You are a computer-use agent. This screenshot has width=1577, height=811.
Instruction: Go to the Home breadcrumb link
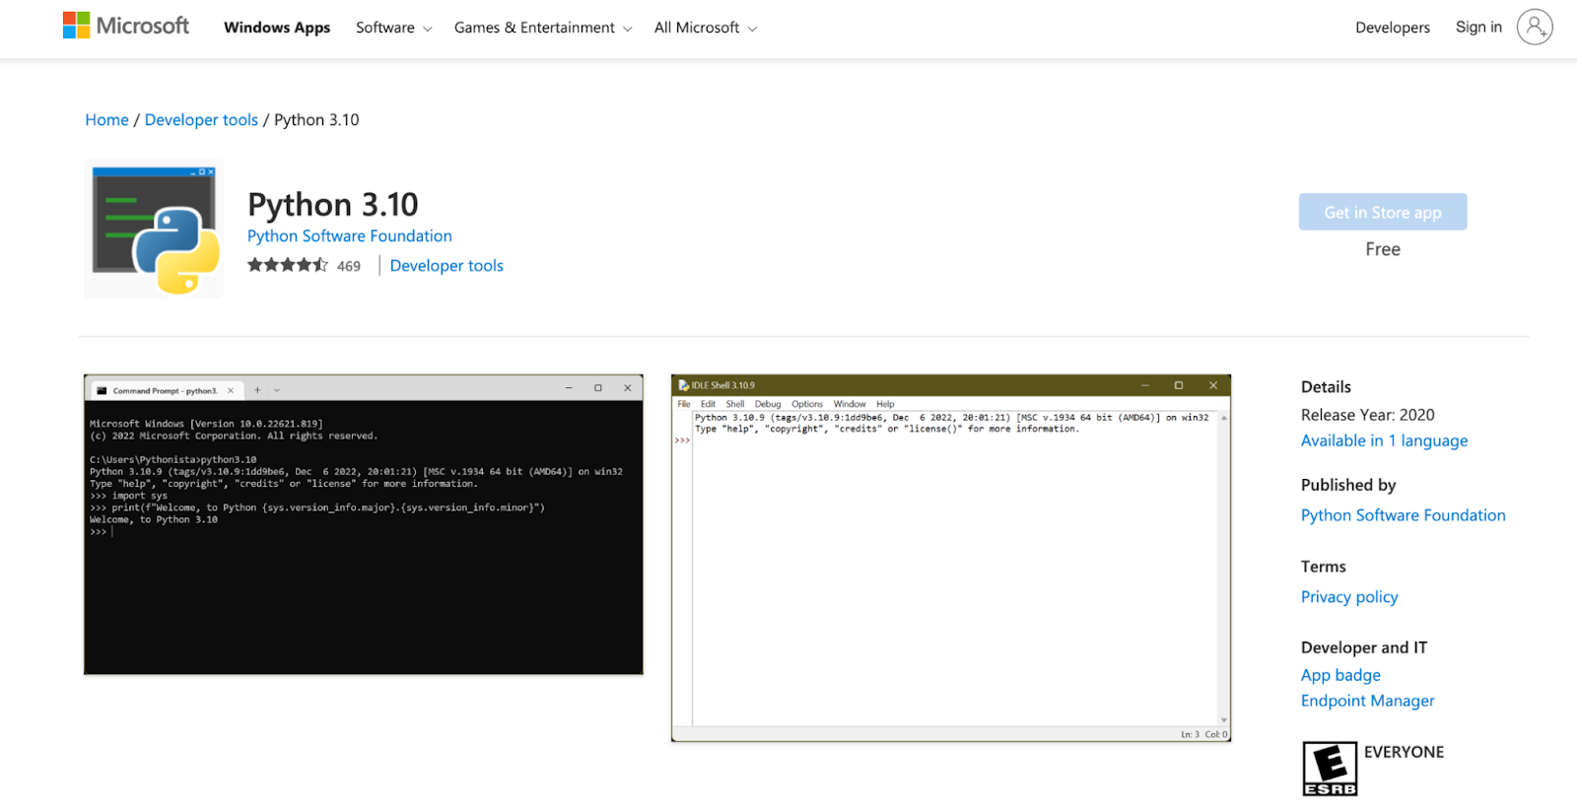tap(106, 120)
